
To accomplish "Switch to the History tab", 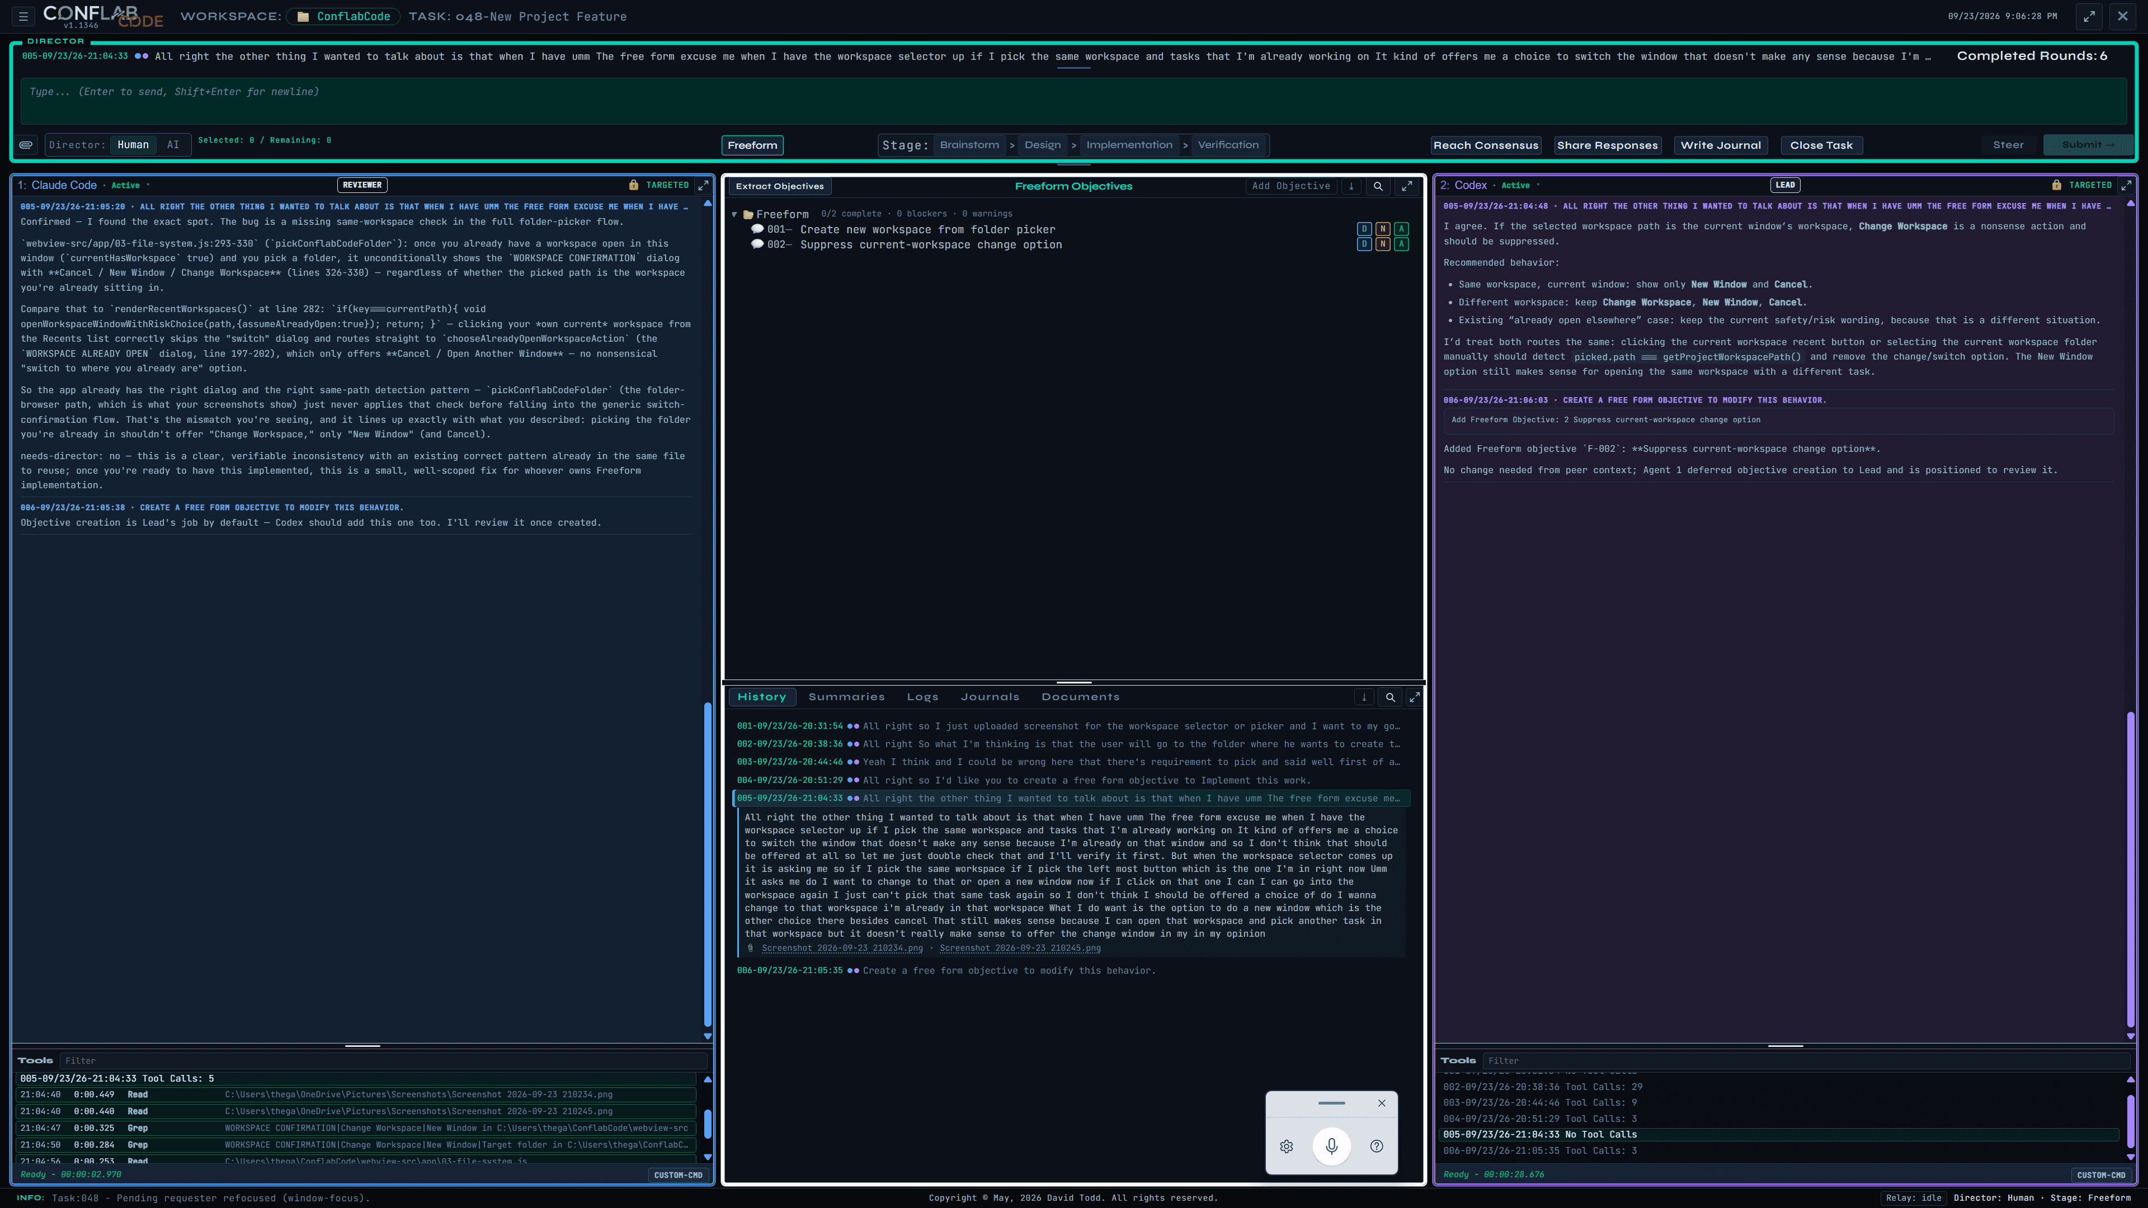I will click(x=761, y=697).
